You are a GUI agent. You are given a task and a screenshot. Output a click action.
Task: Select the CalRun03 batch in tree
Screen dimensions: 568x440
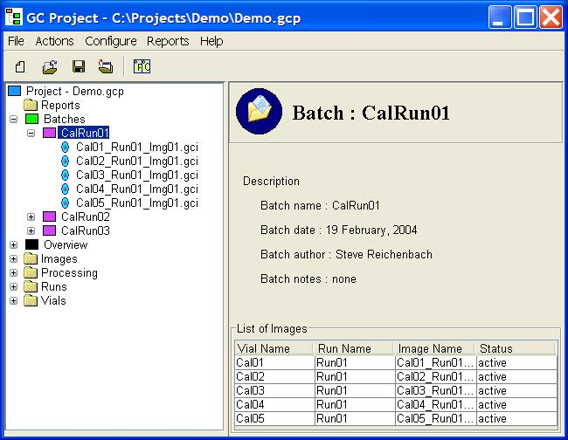85,230
